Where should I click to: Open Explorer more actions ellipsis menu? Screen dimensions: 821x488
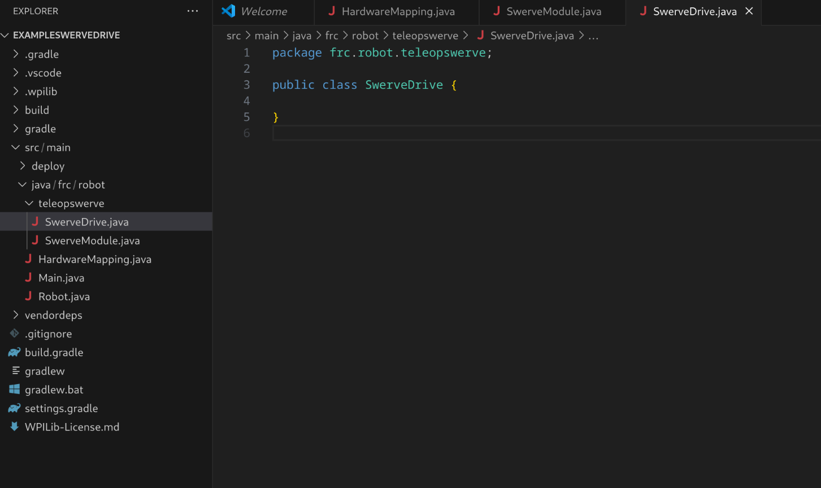(x=193, y=11)
